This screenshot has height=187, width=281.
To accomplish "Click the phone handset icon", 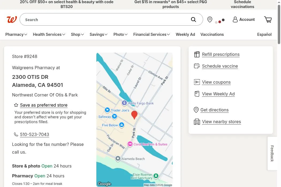I will point(16,134).
